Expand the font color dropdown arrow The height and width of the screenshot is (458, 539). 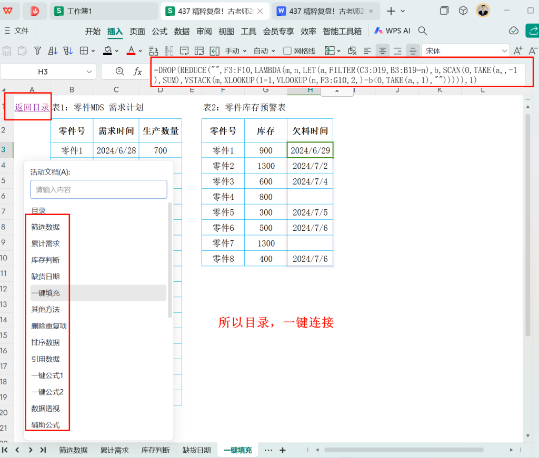click(x=140, y=51)
